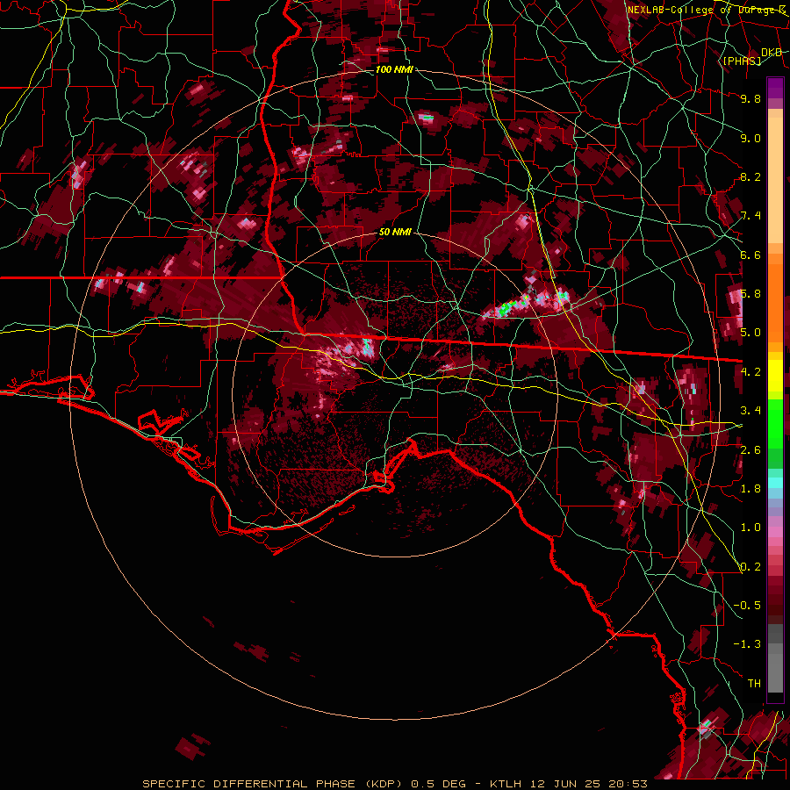Click the "12 JUN 25 20:53" timestamp

click(589, 784)
